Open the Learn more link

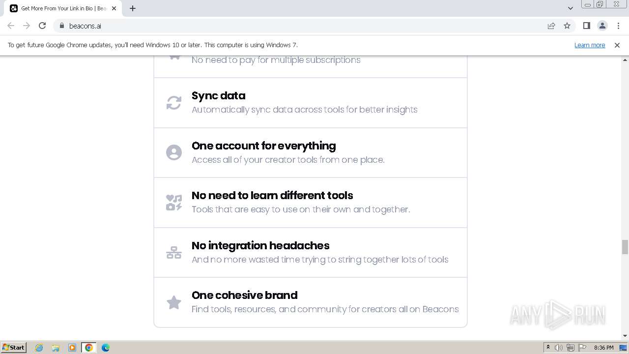pos(590,45)
